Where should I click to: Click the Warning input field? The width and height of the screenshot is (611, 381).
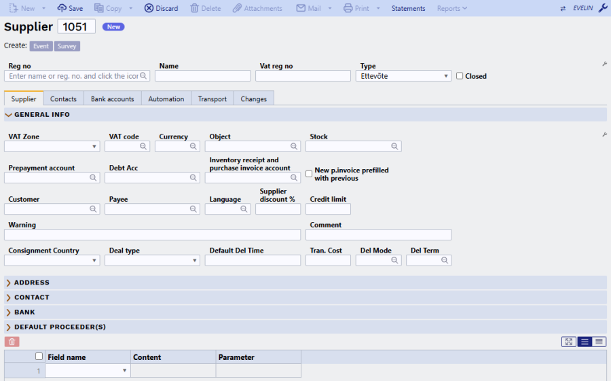152,235
